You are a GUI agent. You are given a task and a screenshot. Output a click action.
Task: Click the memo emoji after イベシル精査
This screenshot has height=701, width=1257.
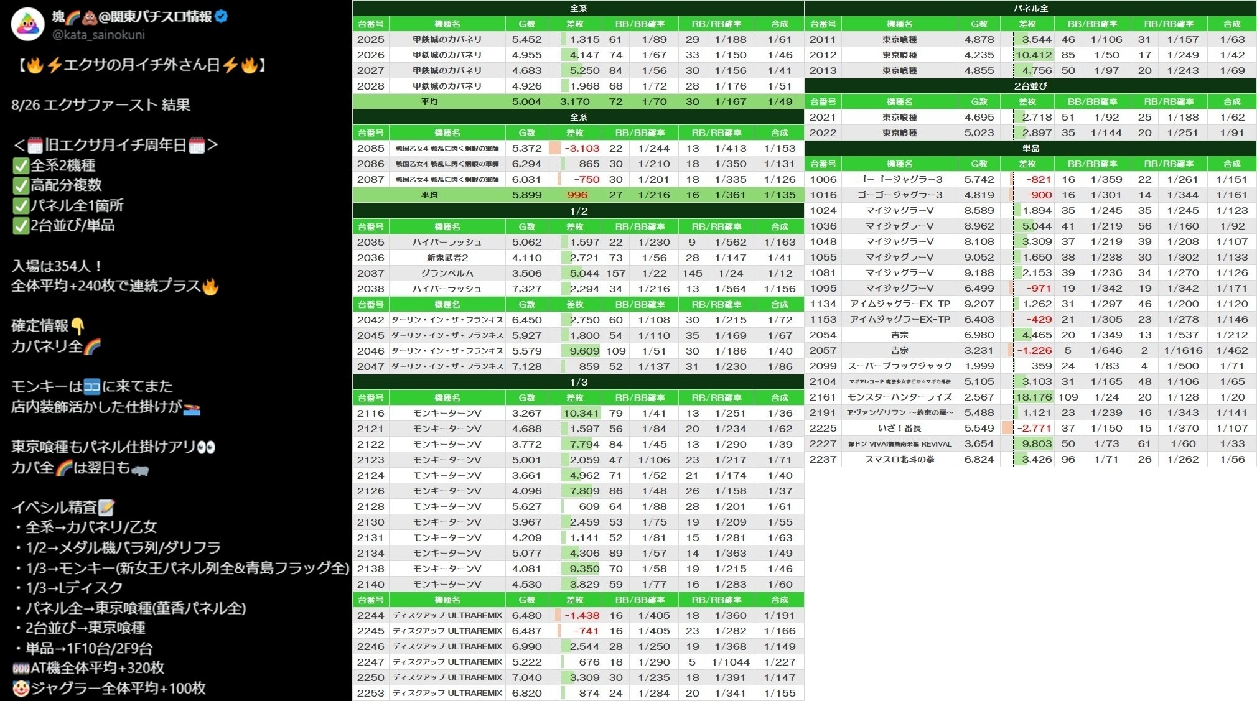(107, 508)
